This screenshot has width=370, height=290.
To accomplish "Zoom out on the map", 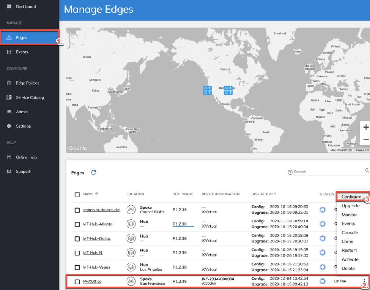I will pos(366,139).
